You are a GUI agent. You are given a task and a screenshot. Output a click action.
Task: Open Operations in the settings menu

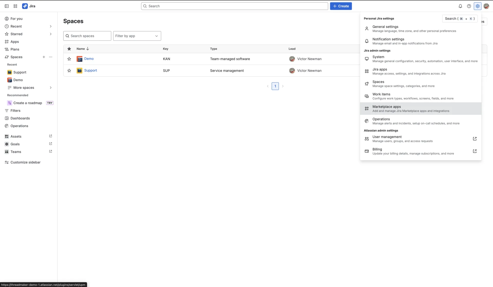pyautogui.click(x=421, y=121)
